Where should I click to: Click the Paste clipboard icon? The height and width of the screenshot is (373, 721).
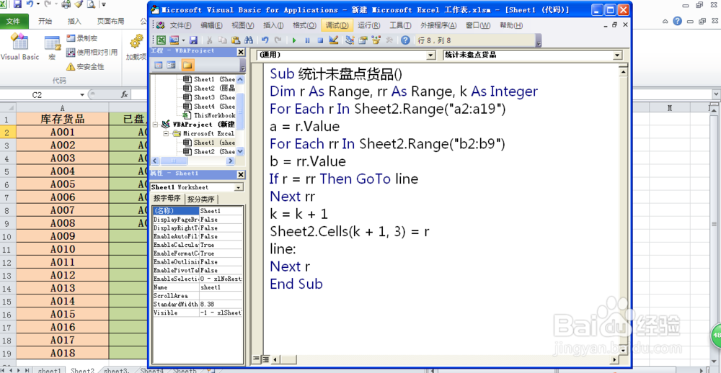[x=236, y=40]
